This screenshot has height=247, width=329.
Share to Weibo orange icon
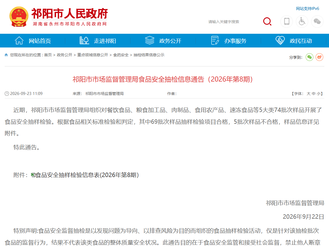click(319, 57)
